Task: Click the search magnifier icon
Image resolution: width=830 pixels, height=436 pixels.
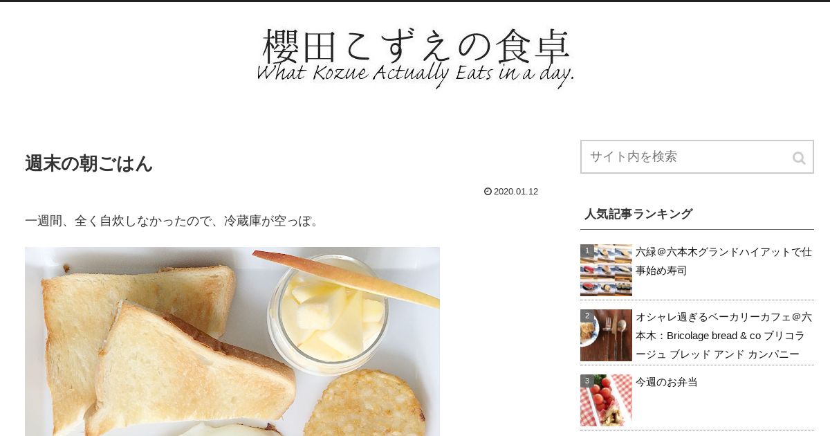Action: [799, 158]
